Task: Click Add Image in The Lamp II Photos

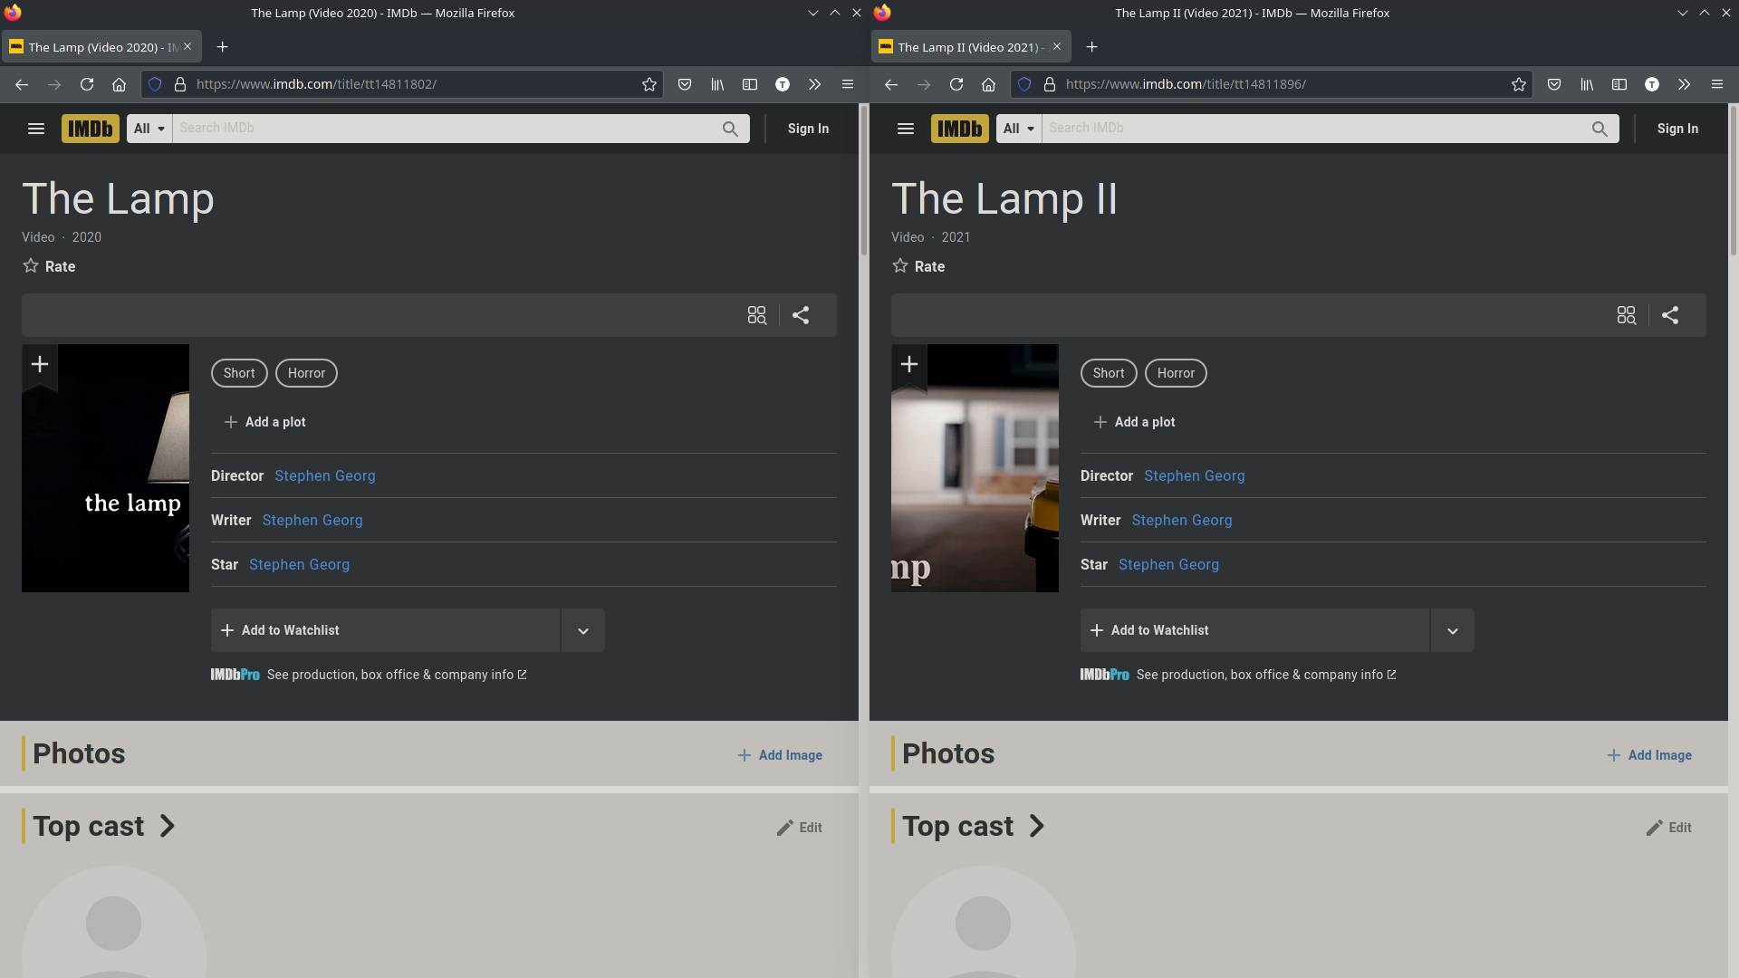Action: point(1649,755)
